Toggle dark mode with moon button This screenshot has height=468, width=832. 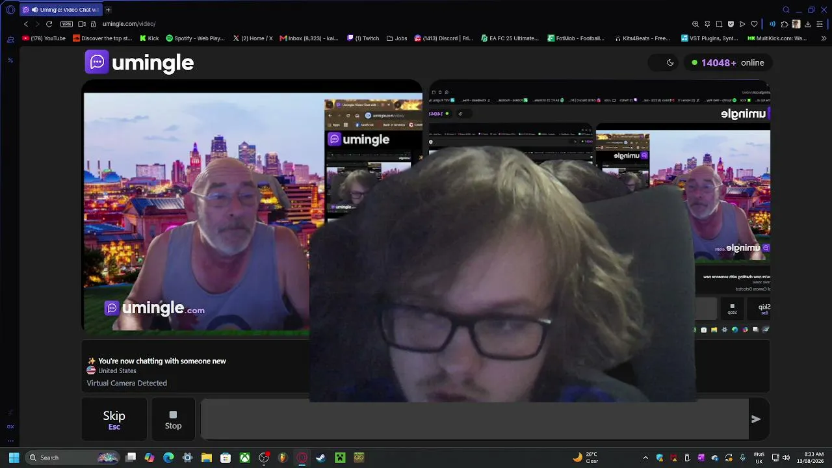click(670, 62)
